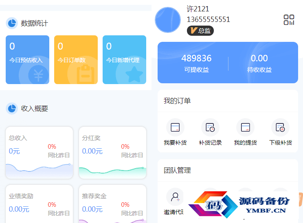Open 我要补货 restock order icon
The image size is (303, 223).
[x=175, y=128]
